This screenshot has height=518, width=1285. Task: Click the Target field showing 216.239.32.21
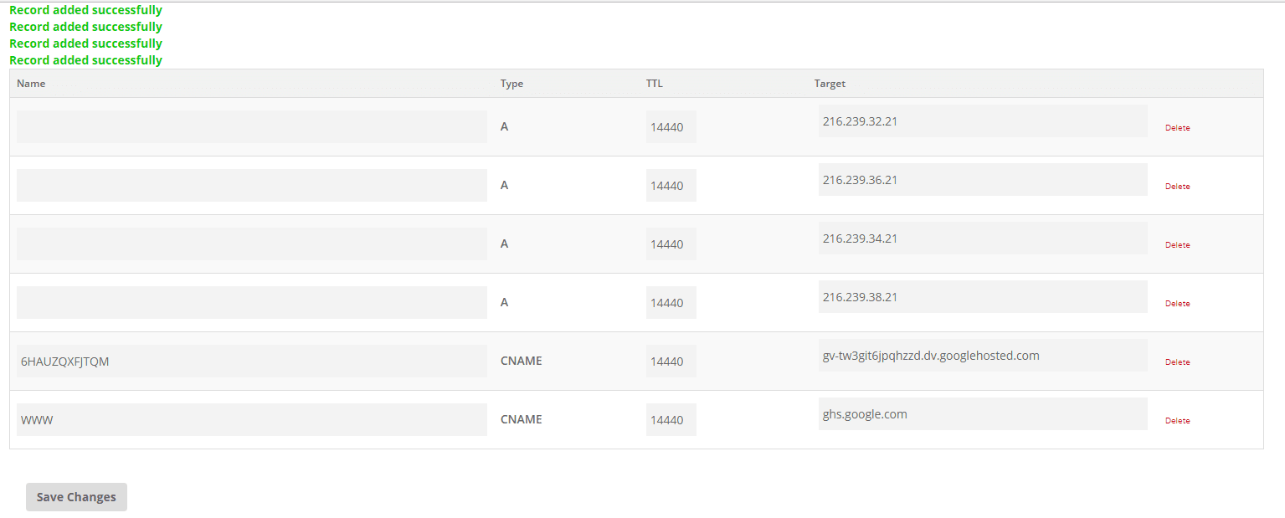coord(982,121)
